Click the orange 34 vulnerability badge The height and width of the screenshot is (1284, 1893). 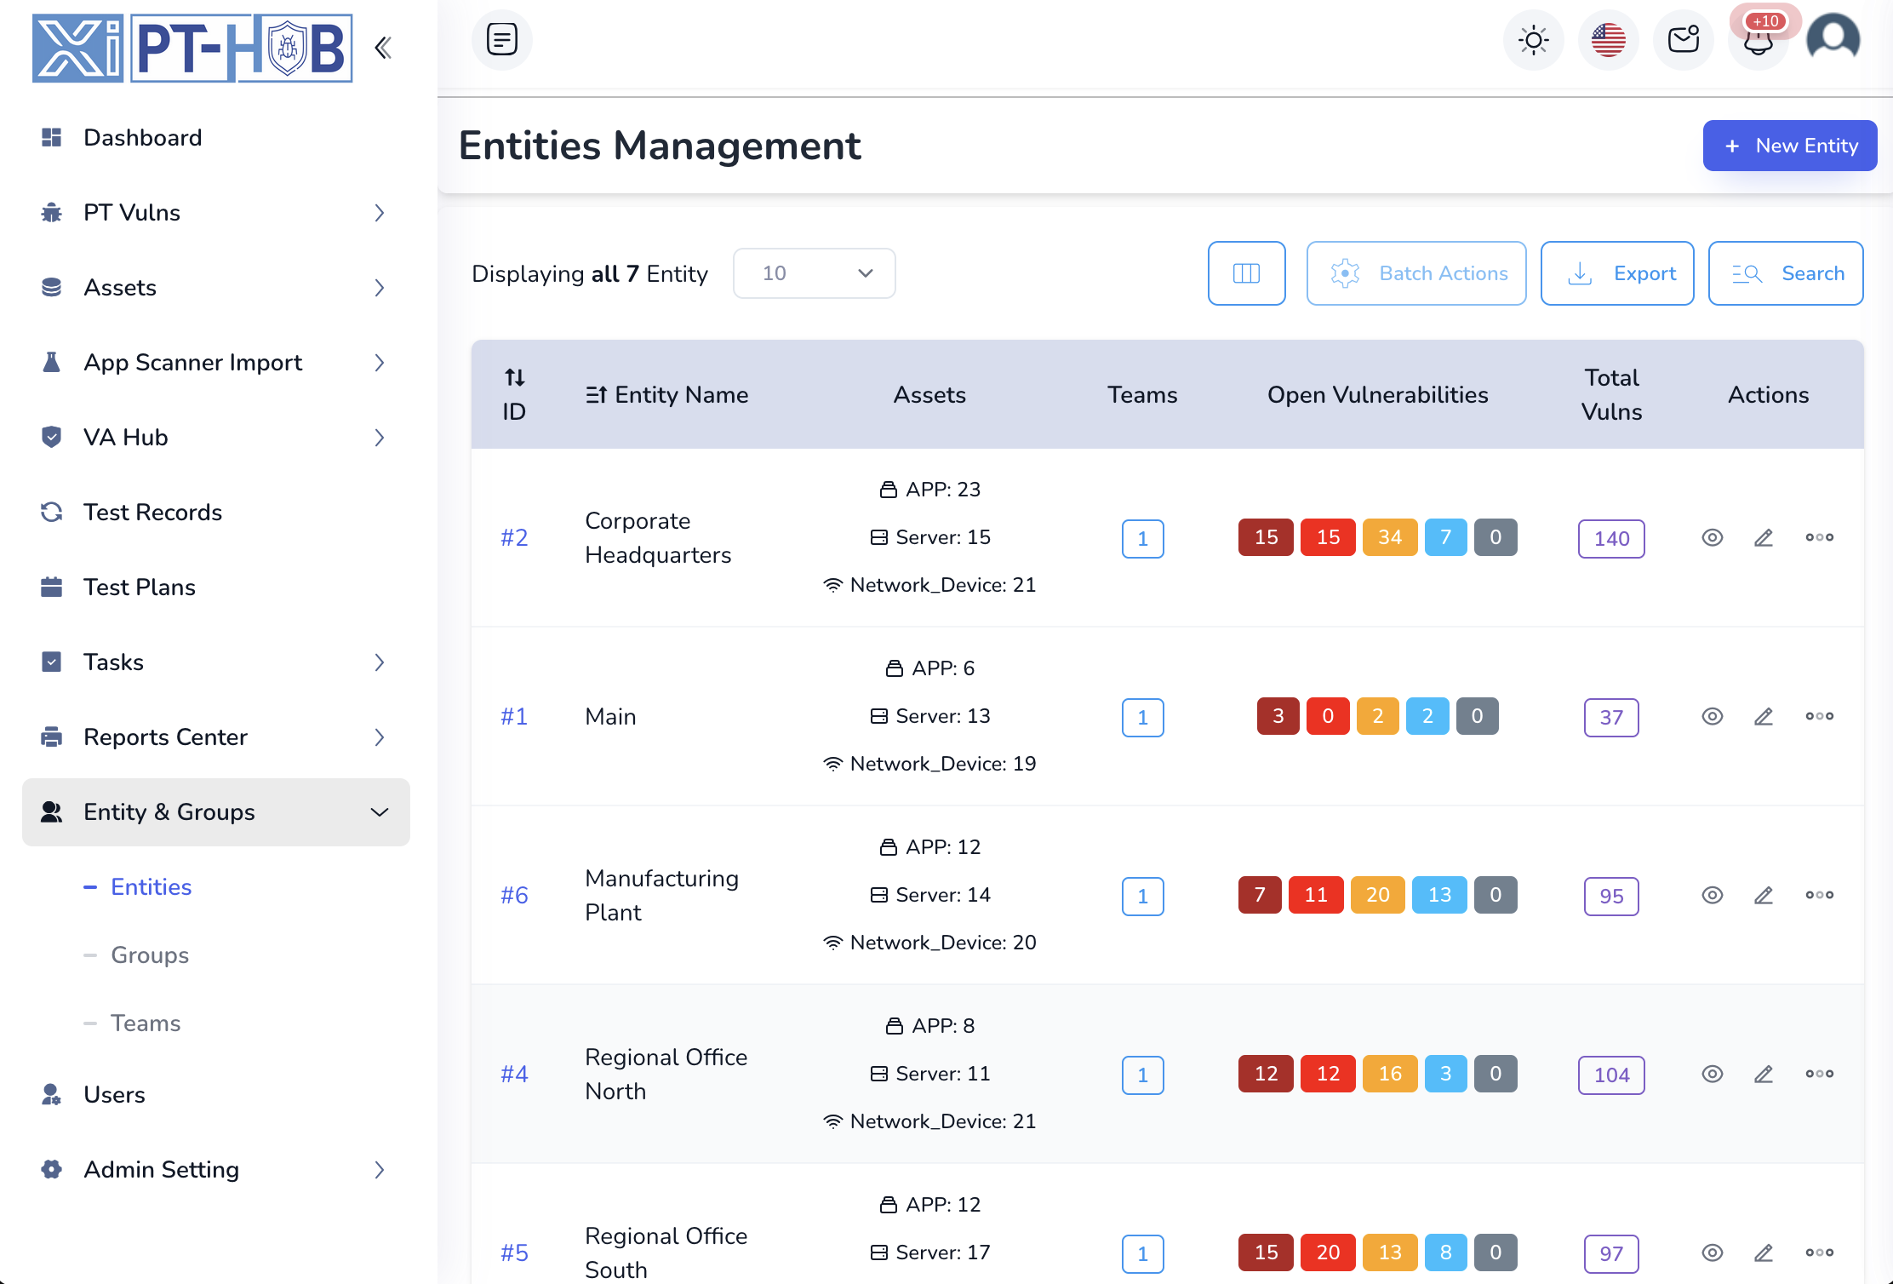(1389, 538)
